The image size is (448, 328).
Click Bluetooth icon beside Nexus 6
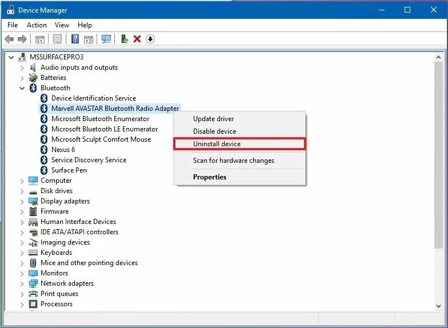(44, 150)
